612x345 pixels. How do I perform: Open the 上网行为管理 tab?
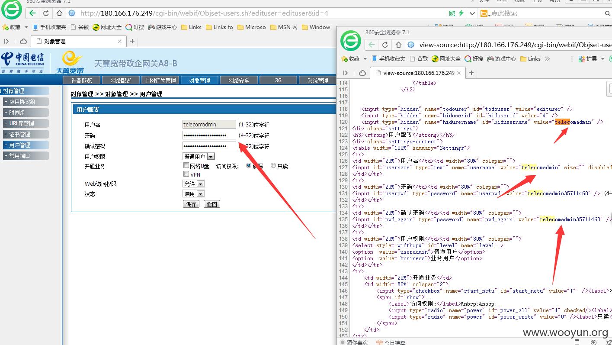160,80
